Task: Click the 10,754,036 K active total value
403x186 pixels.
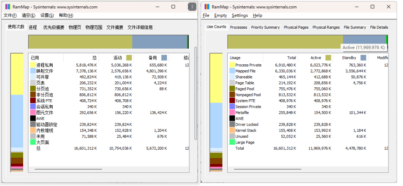Action: click(x=120, y=148)
